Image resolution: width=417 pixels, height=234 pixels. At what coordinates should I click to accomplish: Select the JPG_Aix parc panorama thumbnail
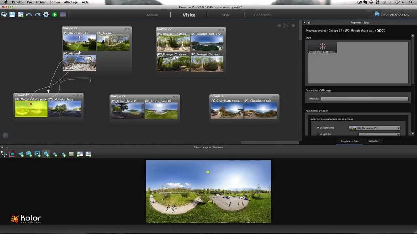(x=113, y=43)
